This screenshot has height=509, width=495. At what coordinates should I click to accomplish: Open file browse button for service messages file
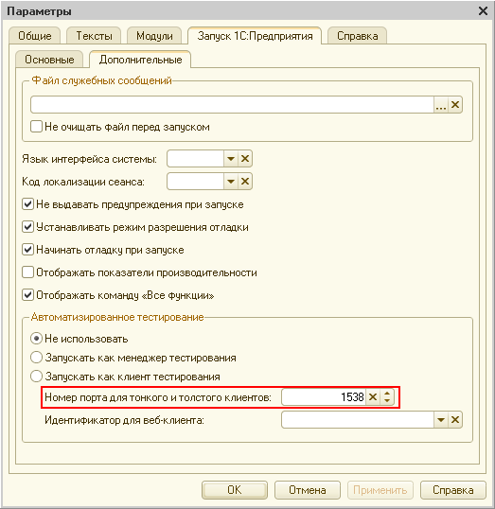(x=441, y=105)
